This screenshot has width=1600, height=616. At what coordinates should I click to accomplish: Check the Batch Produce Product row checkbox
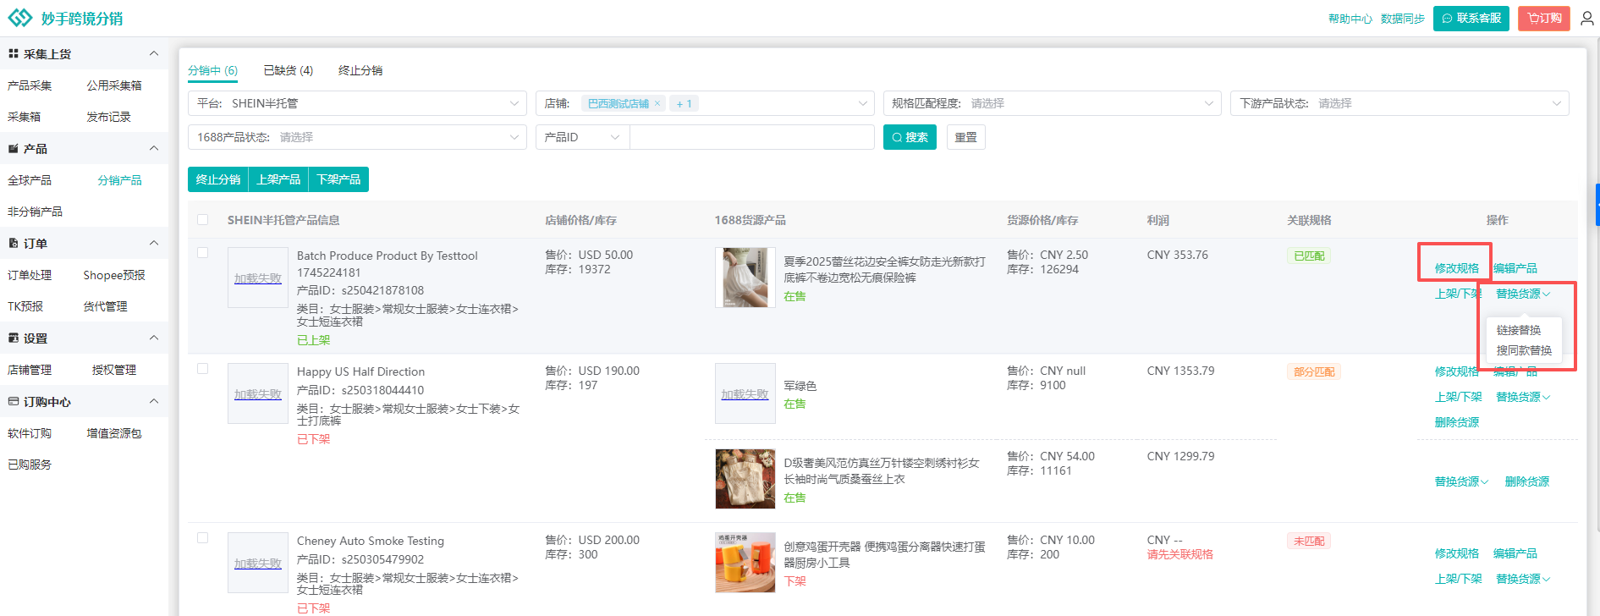[x=203, y=253]
